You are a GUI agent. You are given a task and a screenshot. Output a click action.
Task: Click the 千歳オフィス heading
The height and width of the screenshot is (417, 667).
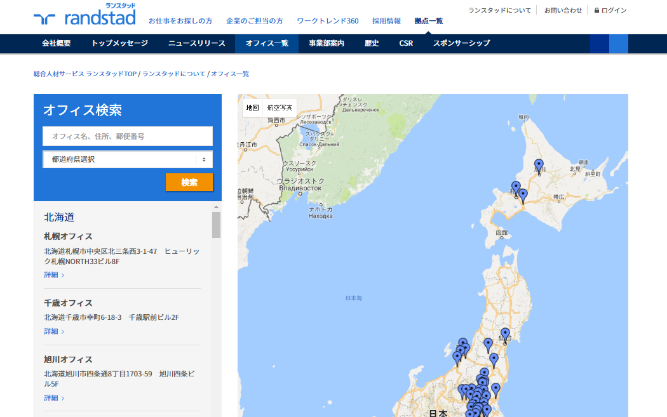[x=68, y=303]
